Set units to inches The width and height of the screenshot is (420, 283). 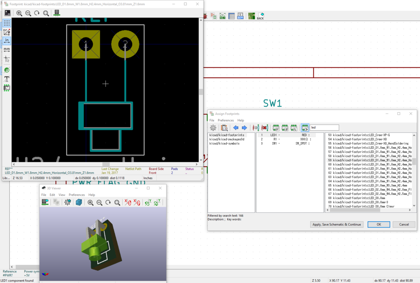tap(7, 41)
